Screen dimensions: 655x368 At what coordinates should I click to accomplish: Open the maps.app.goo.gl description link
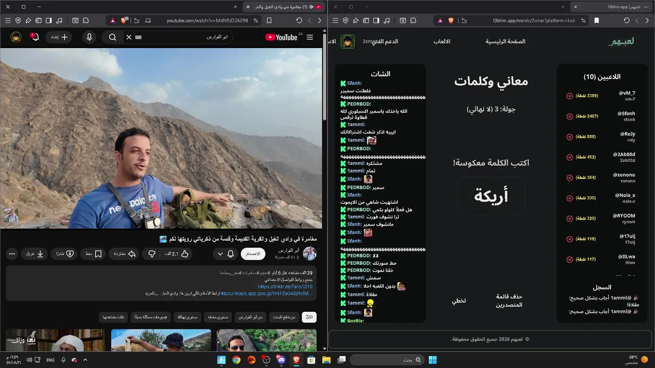tap(266, 293)
